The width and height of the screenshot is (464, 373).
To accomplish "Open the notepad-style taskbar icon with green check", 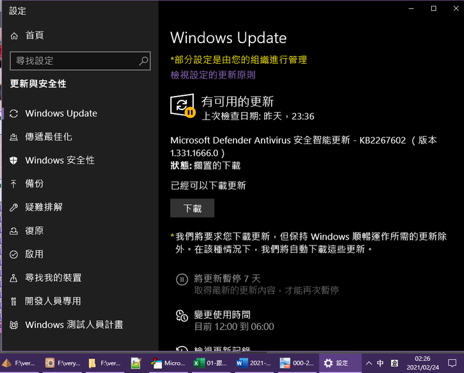I will tap(136, 363).
